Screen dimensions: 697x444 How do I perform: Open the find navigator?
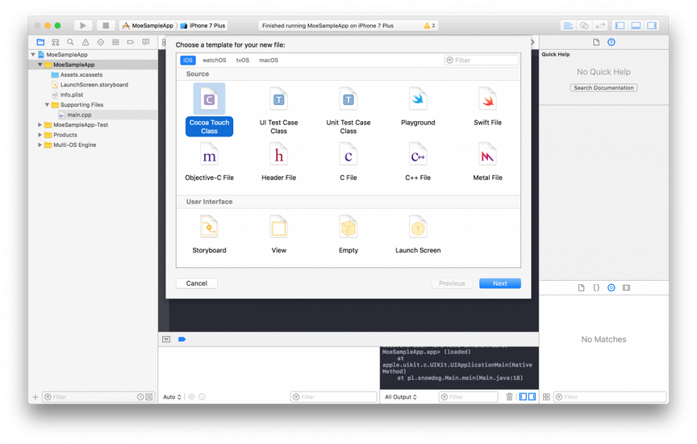pos(70,42)
